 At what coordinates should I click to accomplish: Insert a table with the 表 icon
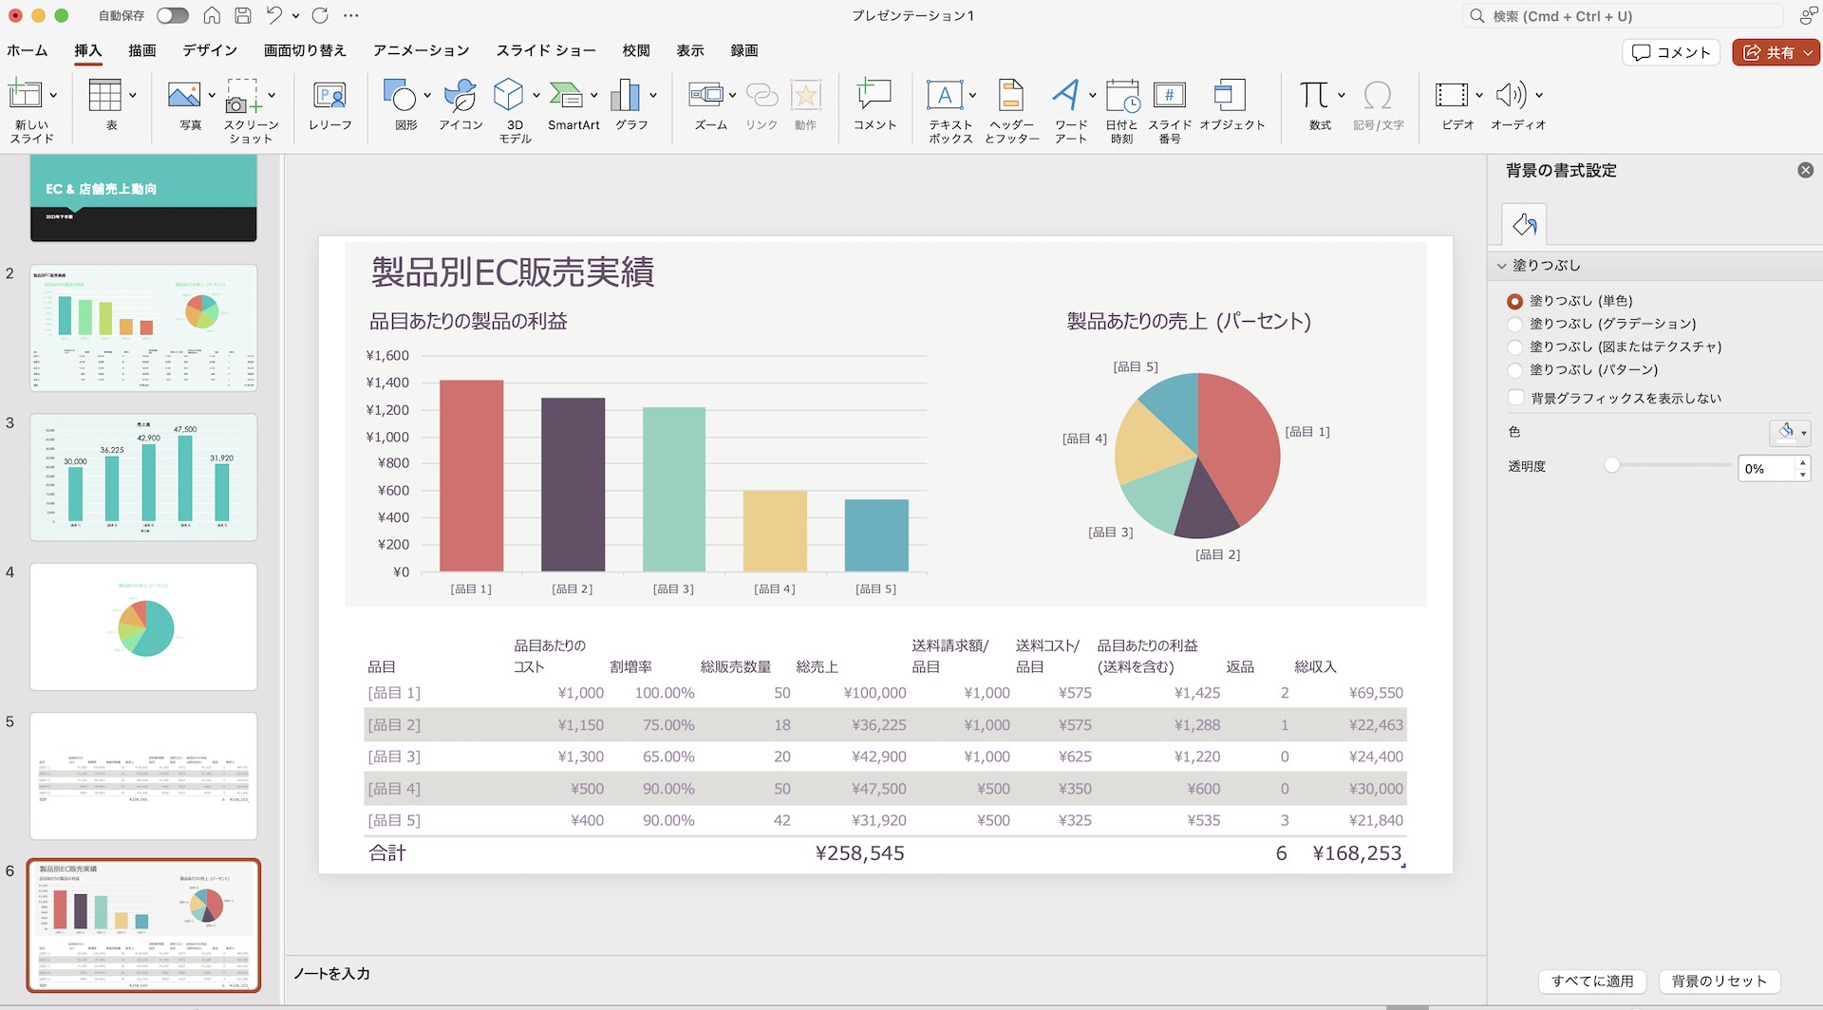click(x=104, y=95)
